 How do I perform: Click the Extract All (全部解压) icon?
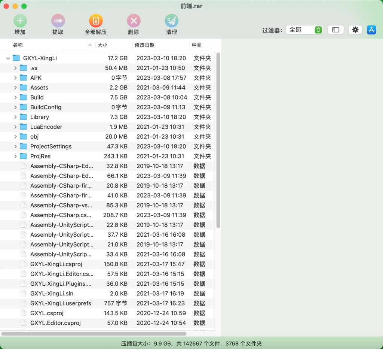(x=96, y=21)
